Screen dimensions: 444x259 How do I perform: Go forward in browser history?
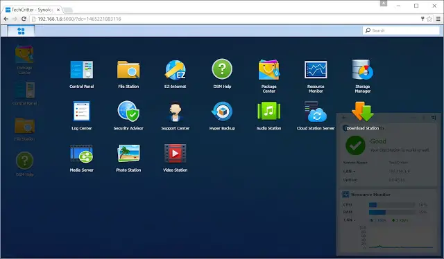(x=15, y=19)
